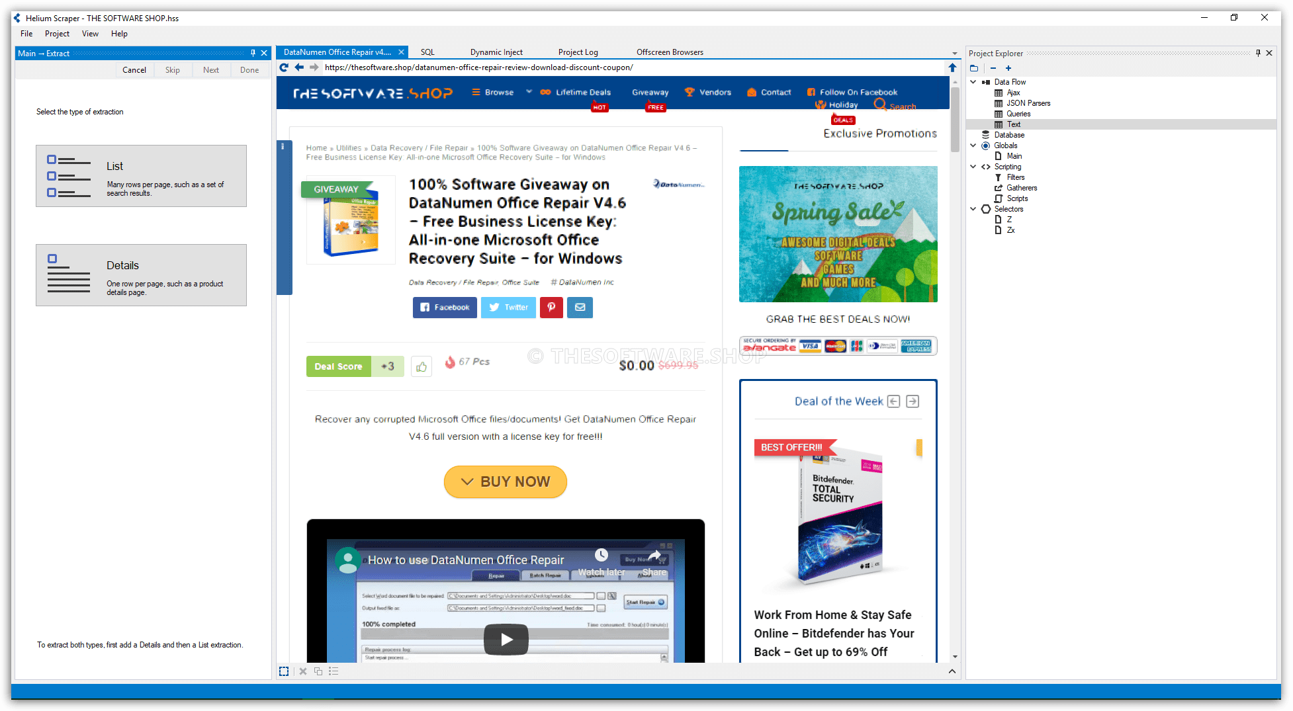The image size is (1293, 711).
Task: Collapse the Scripting tree node
Action: point(973,167)
